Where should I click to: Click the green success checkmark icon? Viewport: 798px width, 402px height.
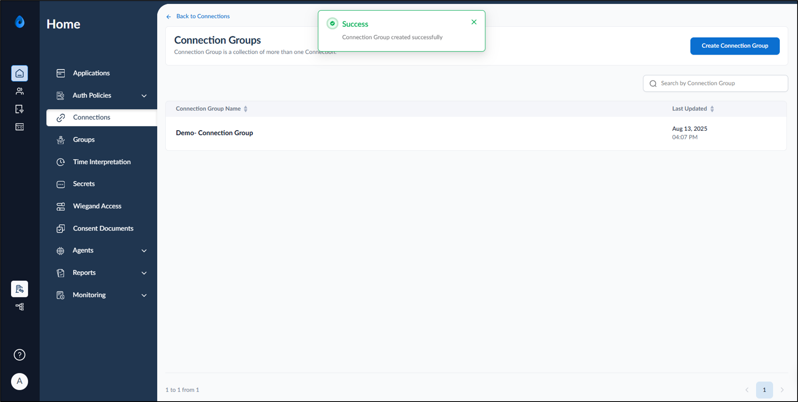(x=332, y=23)
